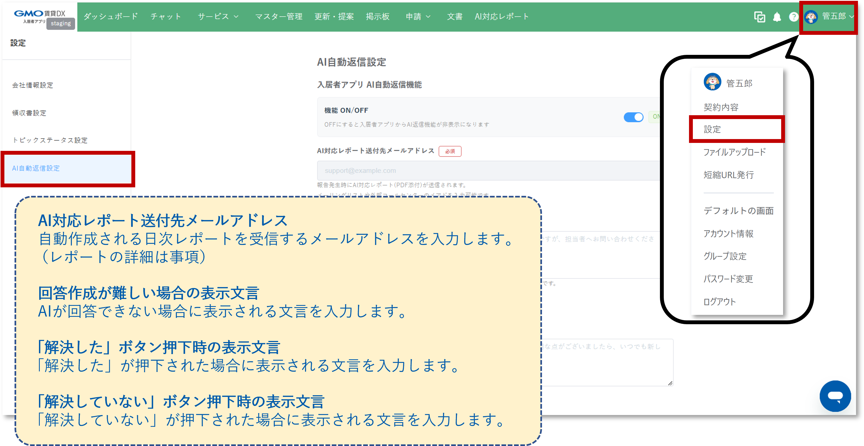Image resolution: width=864 pixels, height=446 pixels.
Task: Open マスター管理 in the top navigation
Action: tap(279, 16)
